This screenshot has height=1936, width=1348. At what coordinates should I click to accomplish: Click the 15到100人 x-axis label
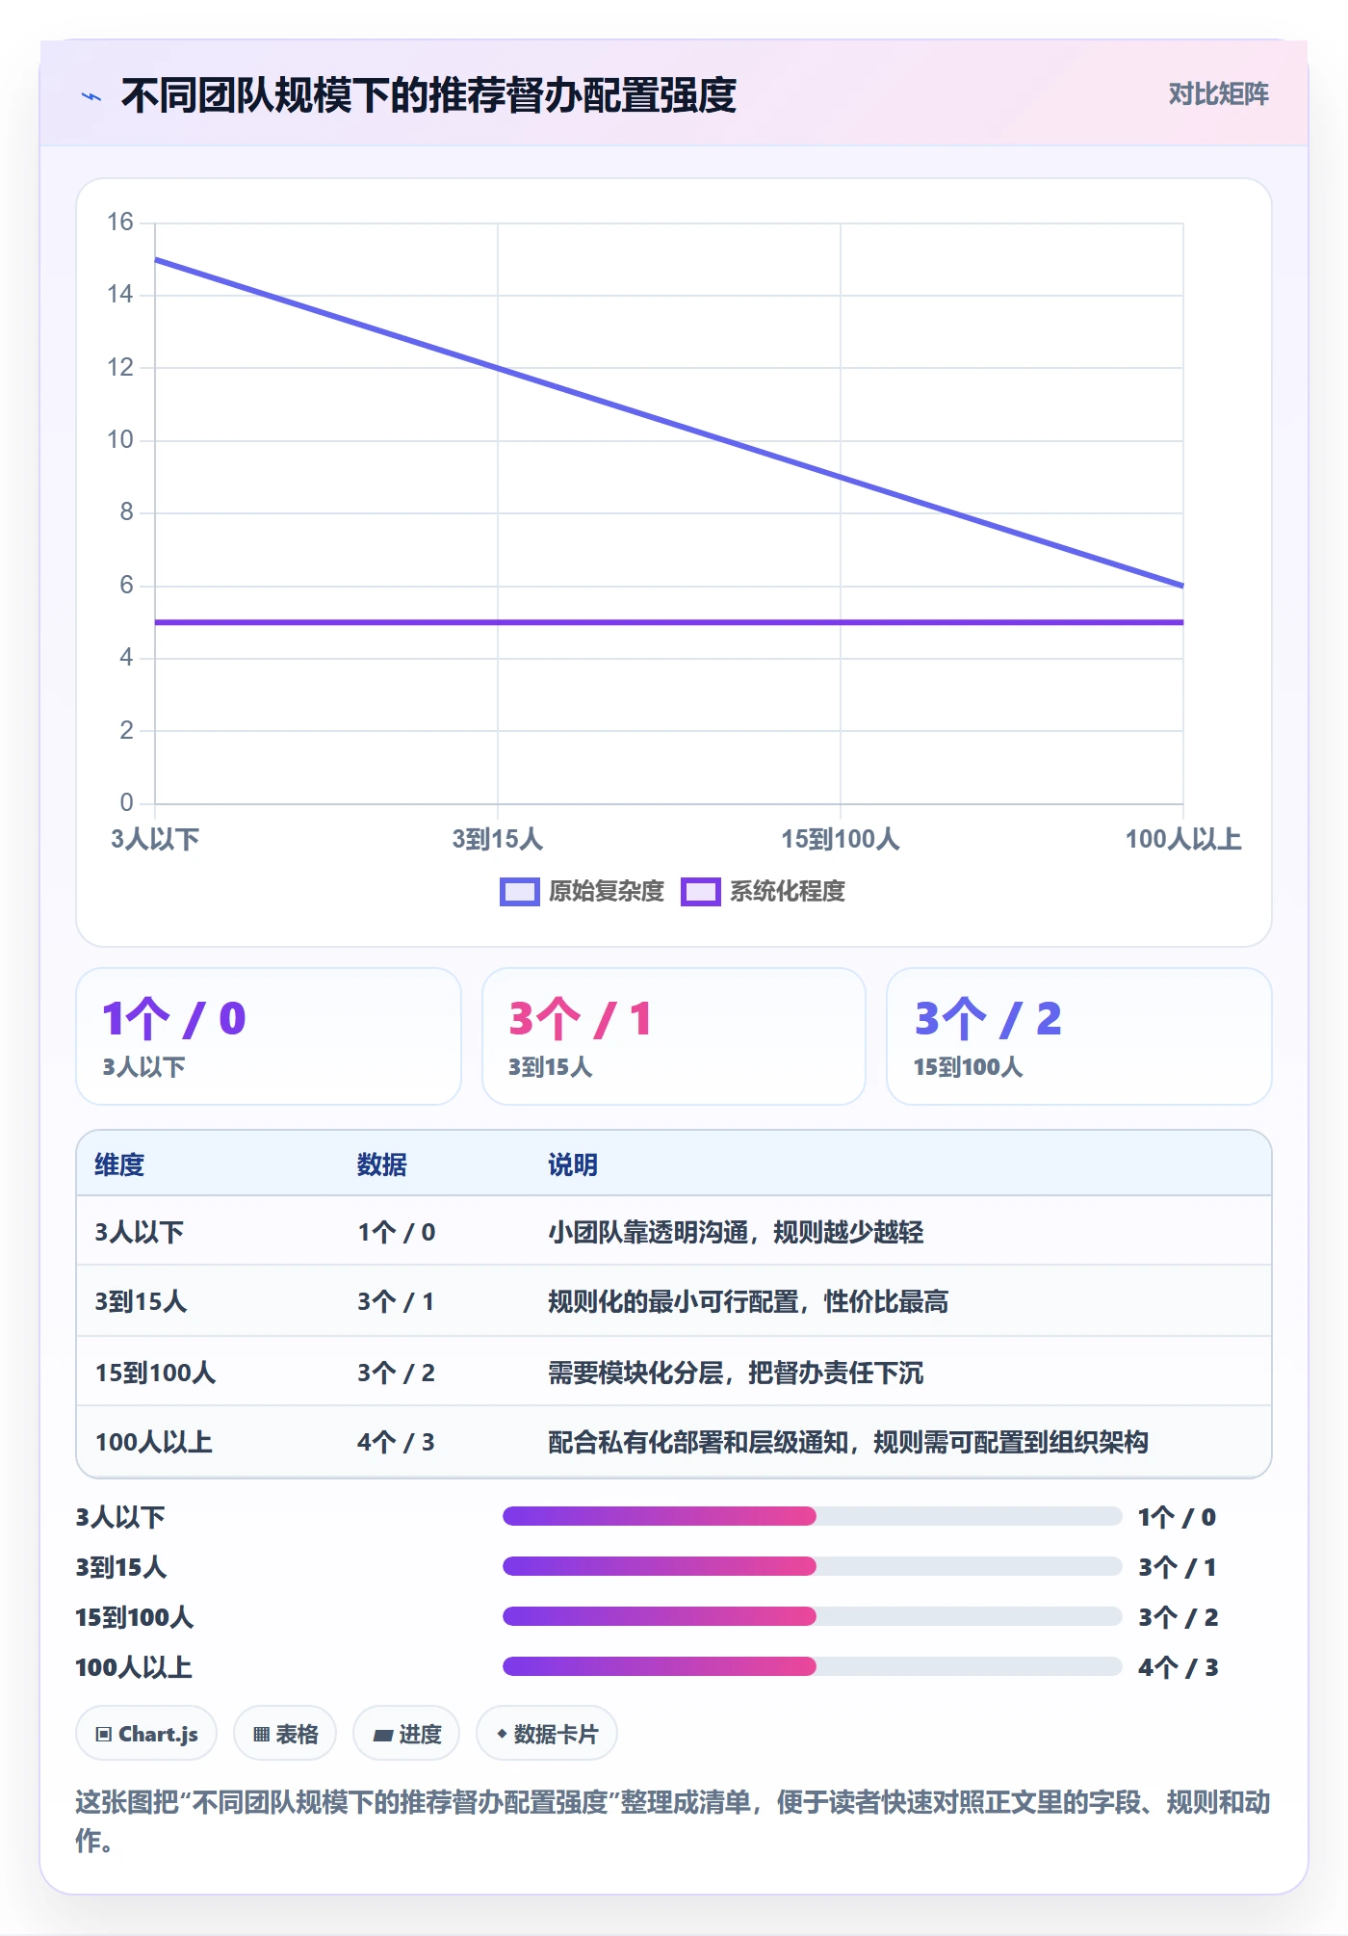841,839
